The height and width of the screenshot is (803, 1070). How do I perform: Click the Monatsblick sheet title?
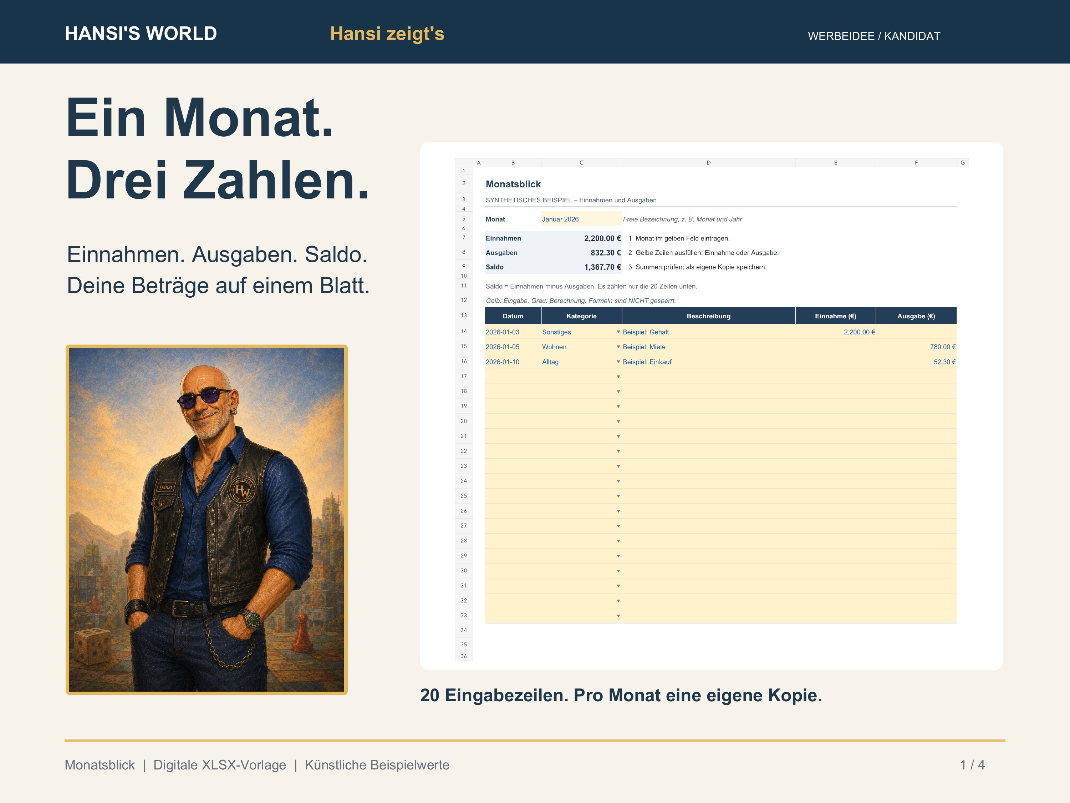click(513, 184)
